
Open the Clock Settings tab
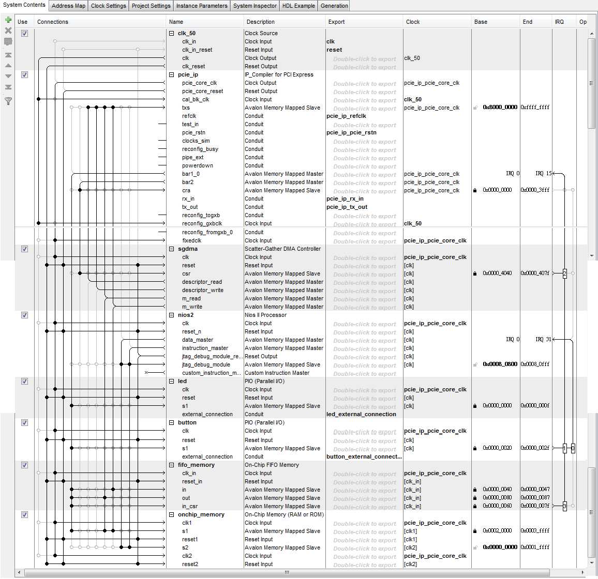coord(108,6)
